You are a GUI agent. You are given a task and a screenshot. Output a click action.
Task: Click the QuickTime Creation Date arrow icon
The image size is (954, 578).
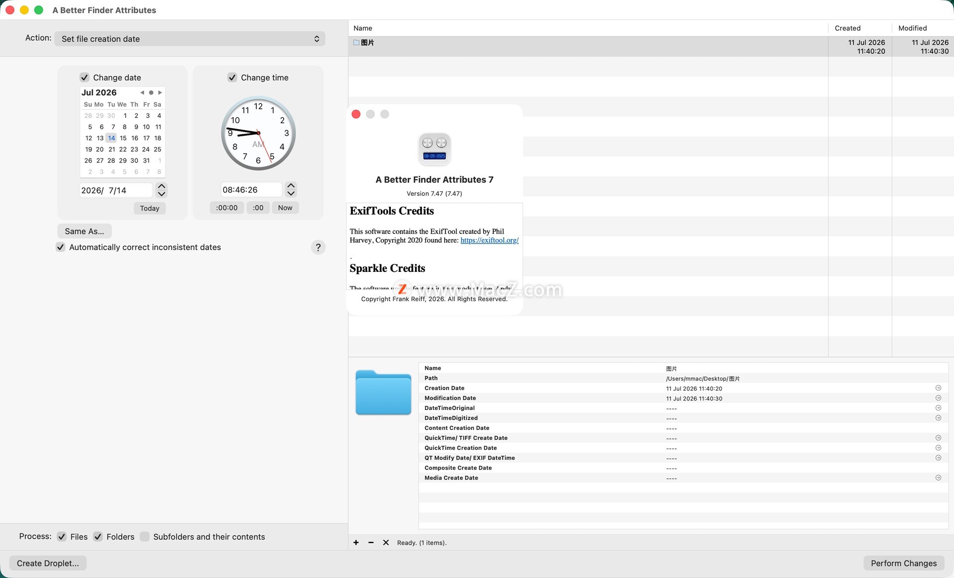click(x=938, y=448)
